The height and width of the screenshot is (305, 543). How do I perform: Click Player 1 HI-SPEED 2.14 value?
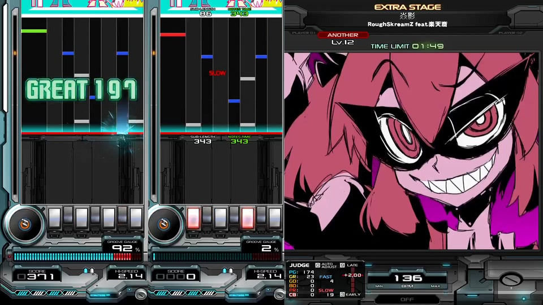point(130,276)
